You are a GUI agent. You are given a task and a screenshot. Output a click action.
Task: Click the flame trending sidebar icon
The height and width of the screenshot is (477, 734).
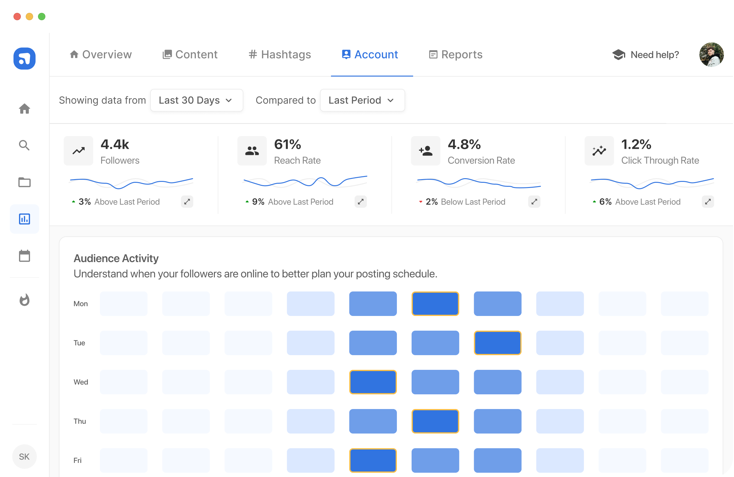tap(24, 299)
